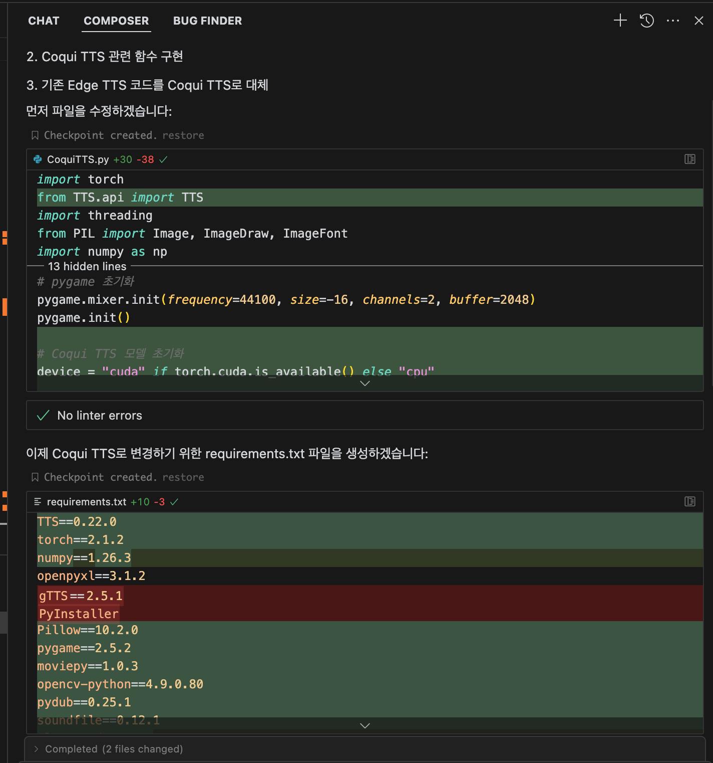Switch to the BUG FINDER tab
The image size is (713, 763).
point(207,21)
